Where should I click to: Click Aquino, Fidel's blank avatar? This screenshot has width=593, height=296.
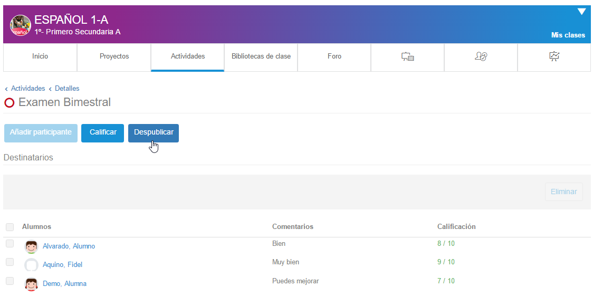coord(32,265)
